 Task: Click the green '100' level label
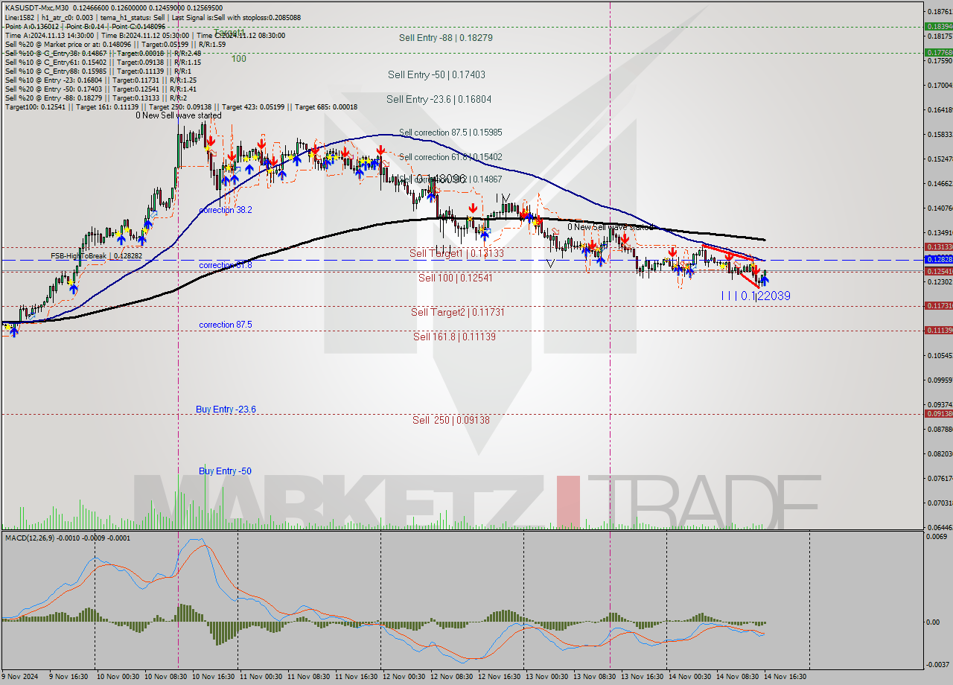pos(238,58)
